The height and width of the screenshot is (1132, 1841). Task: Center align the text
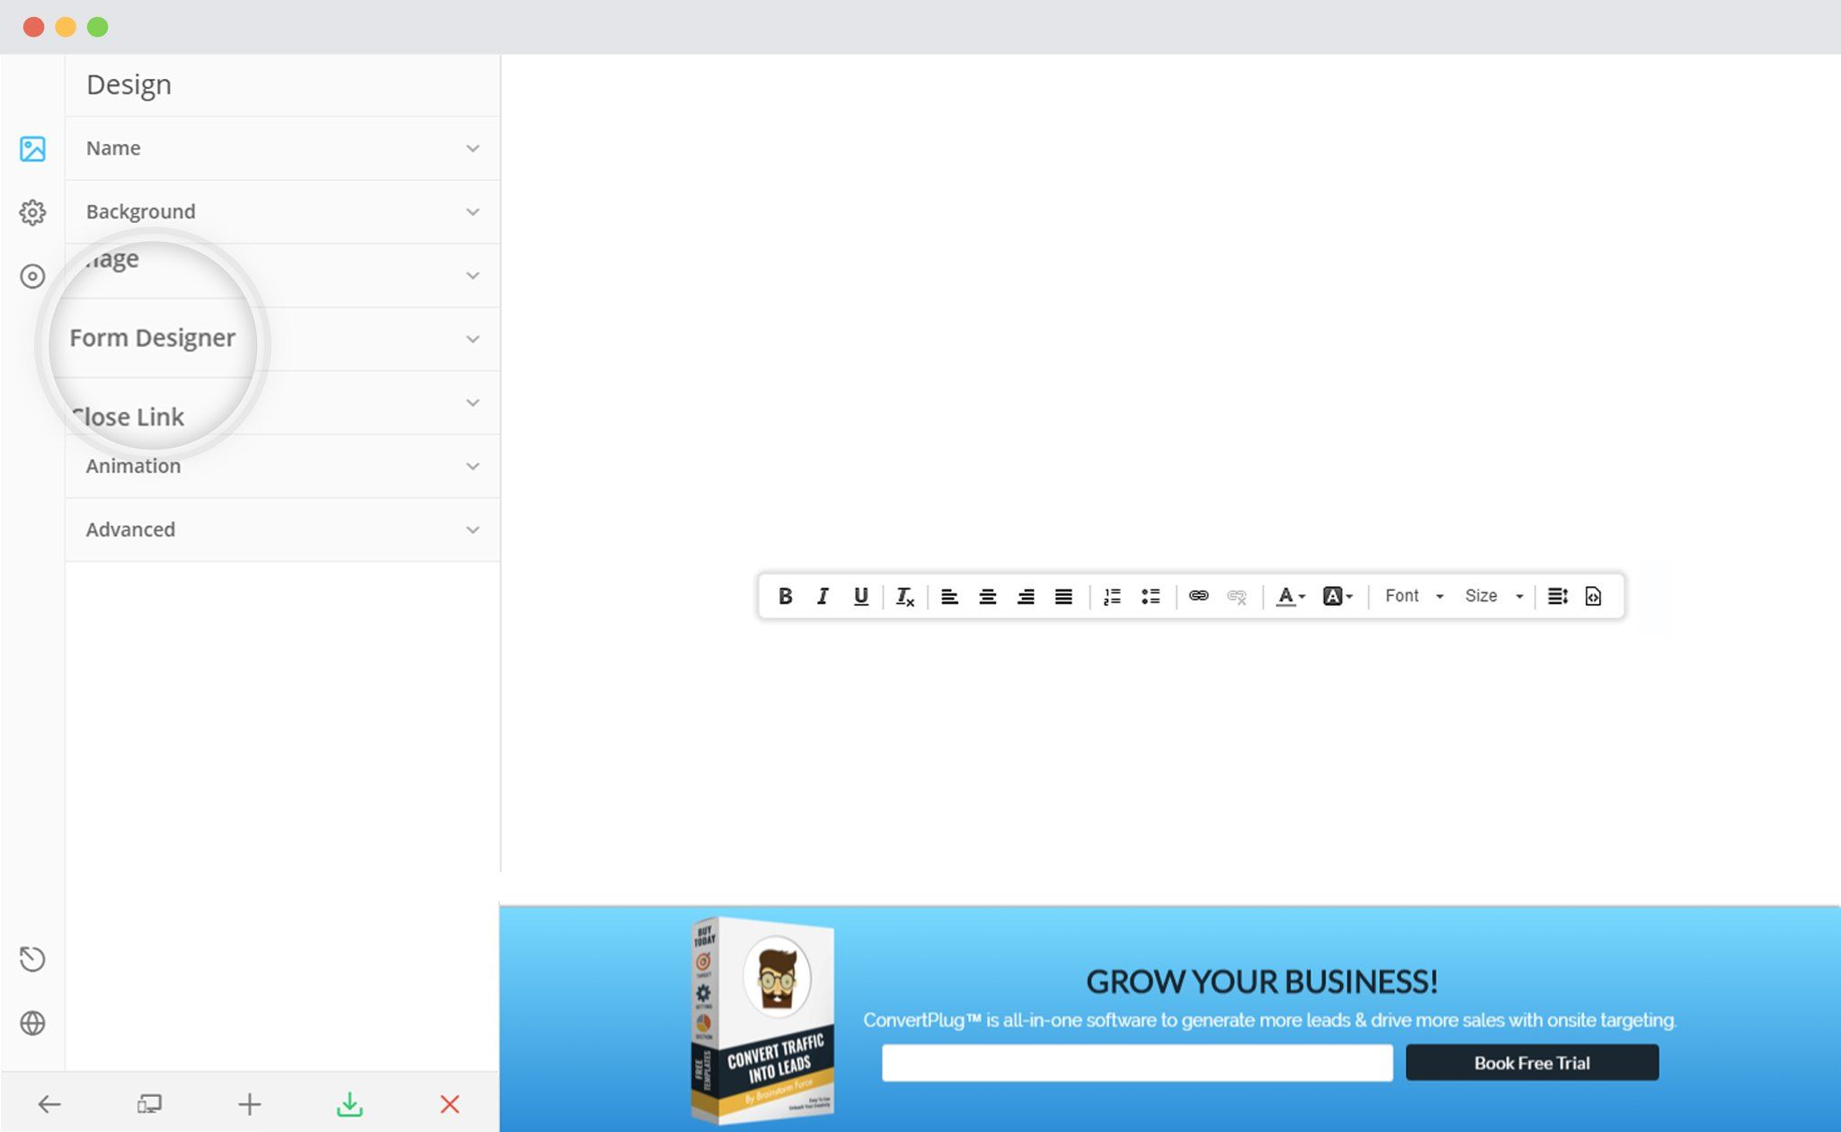pos(987,596)
